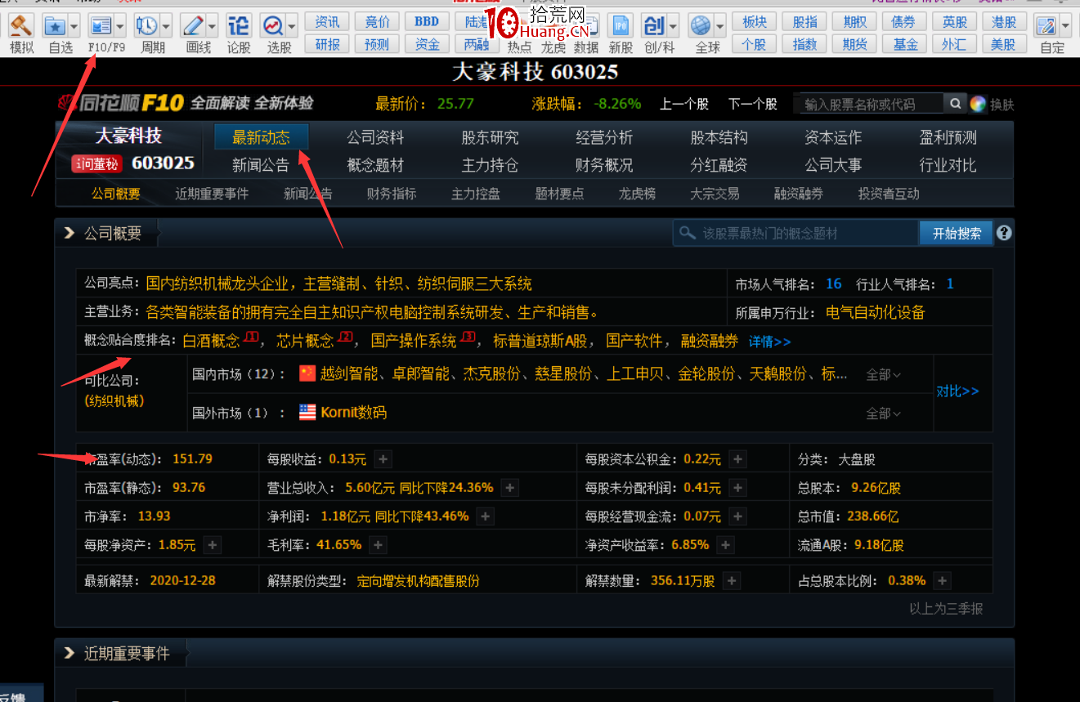
Task: Expand the 每股净资产 plus icon
Action: tap(212, 545)
